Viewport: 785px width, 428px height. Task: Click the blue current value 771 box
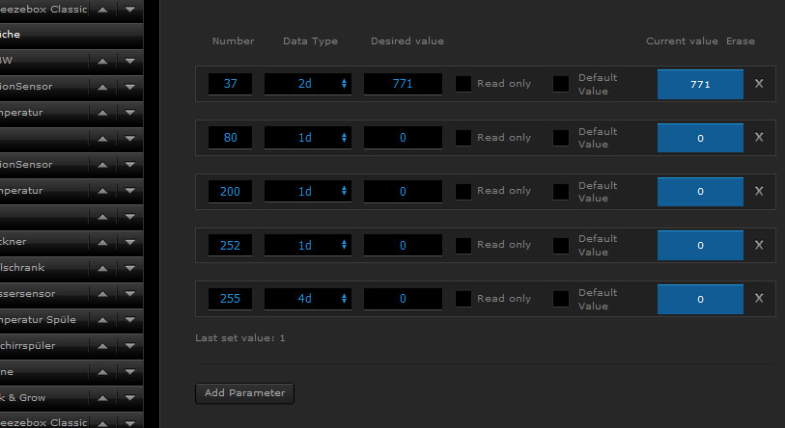pyautogui.click(x=700, y=84)
